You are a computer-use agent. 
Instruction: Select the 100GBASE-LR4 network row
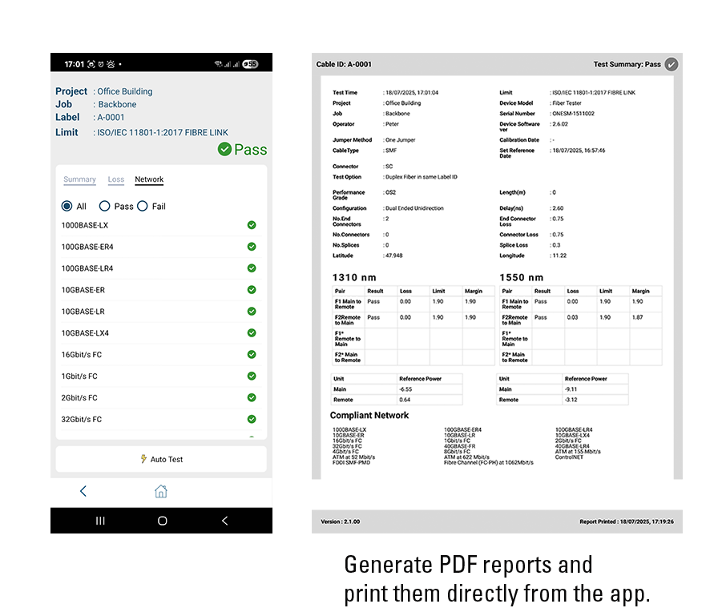pos(161,268)
